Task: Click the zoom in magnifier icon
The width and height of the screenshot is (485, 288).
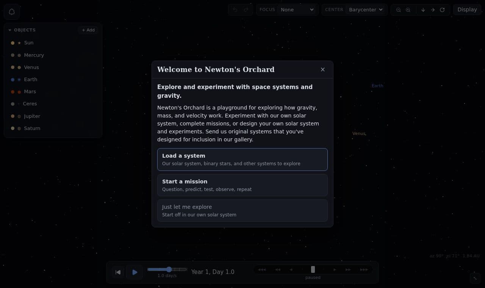Action: tap(408, 10)
